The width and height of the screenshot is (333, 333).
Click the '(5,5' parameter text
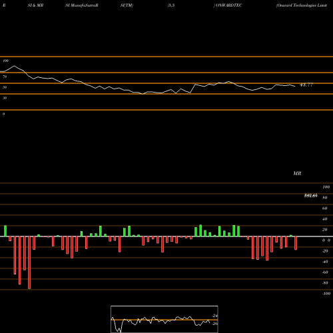pos(171,5)
